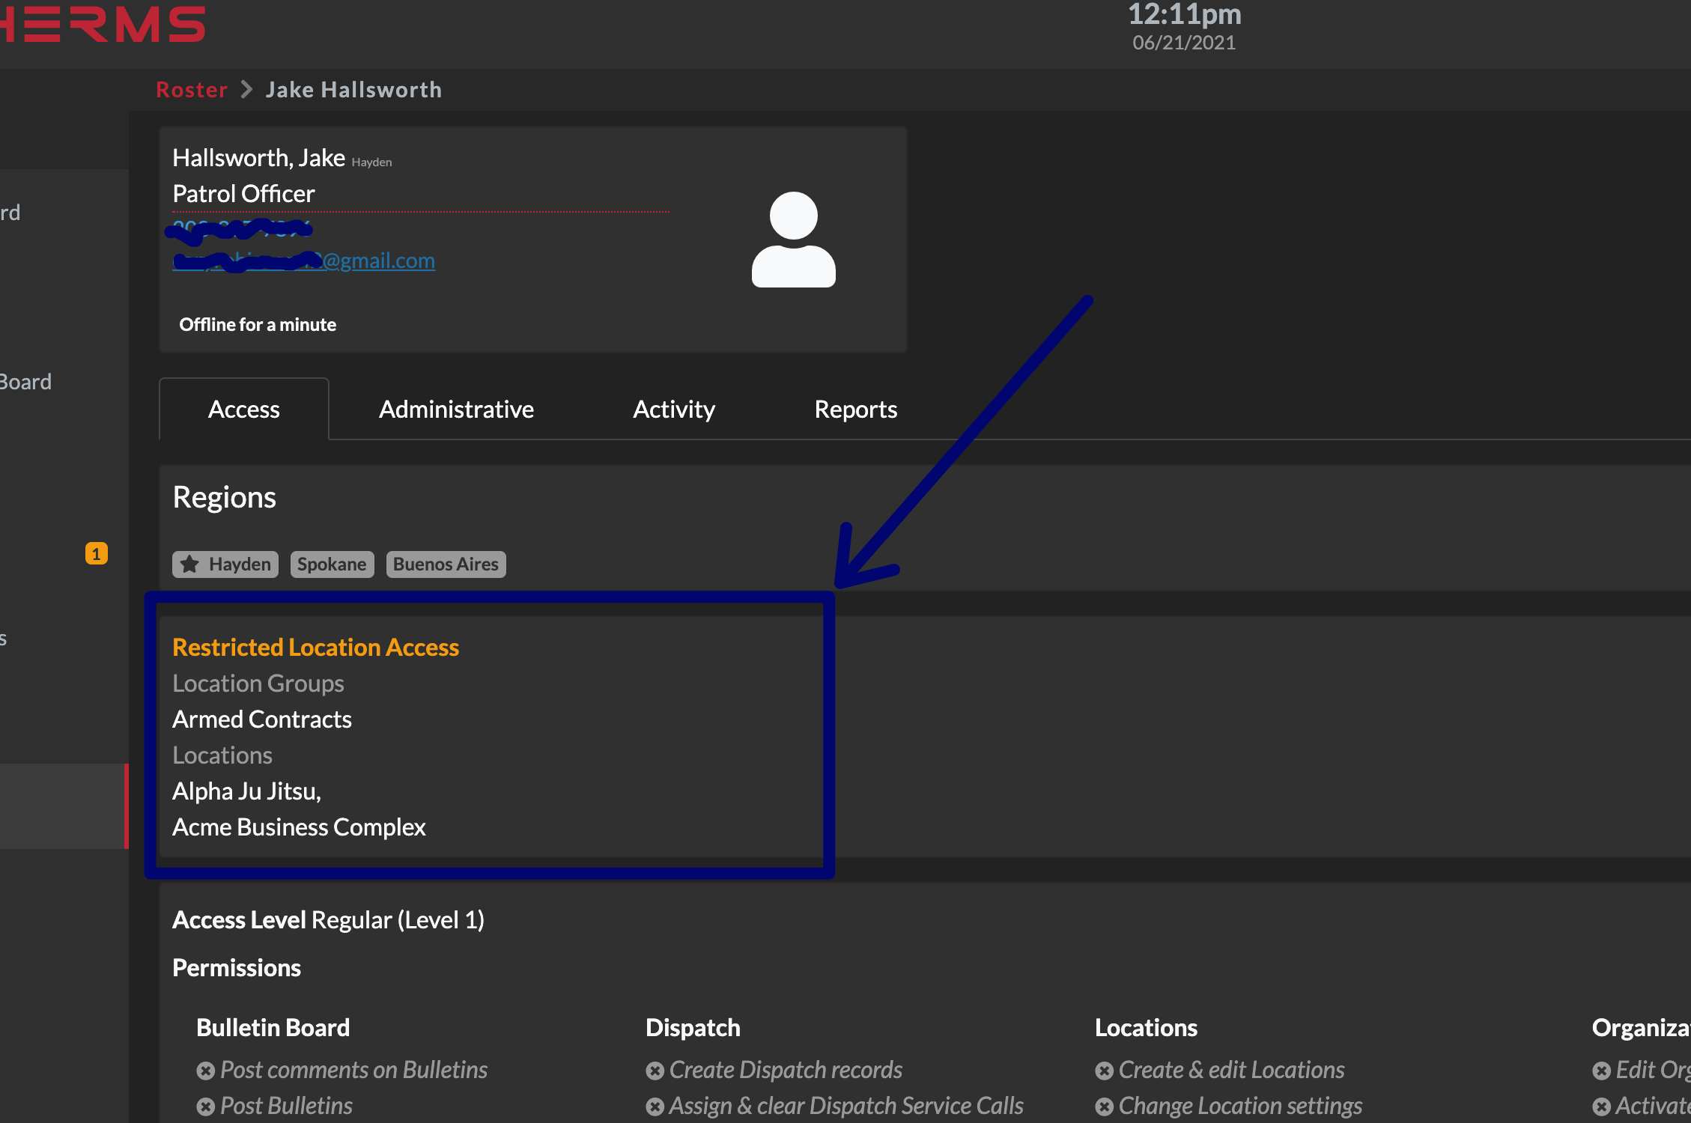The height and width of the screenshot is (1123, 1691).
Task: Click denied icon beside Activate permission
Action: tap(1600, 1106)
